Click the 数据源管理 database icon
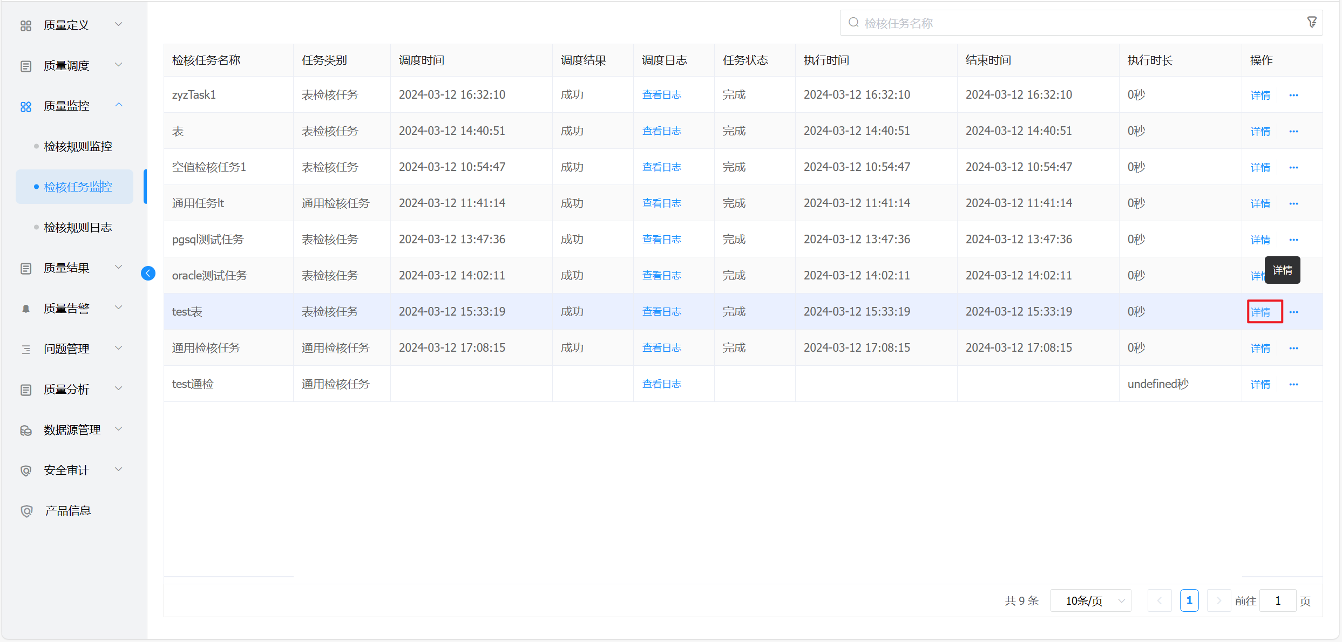 (x=25, y=430)
